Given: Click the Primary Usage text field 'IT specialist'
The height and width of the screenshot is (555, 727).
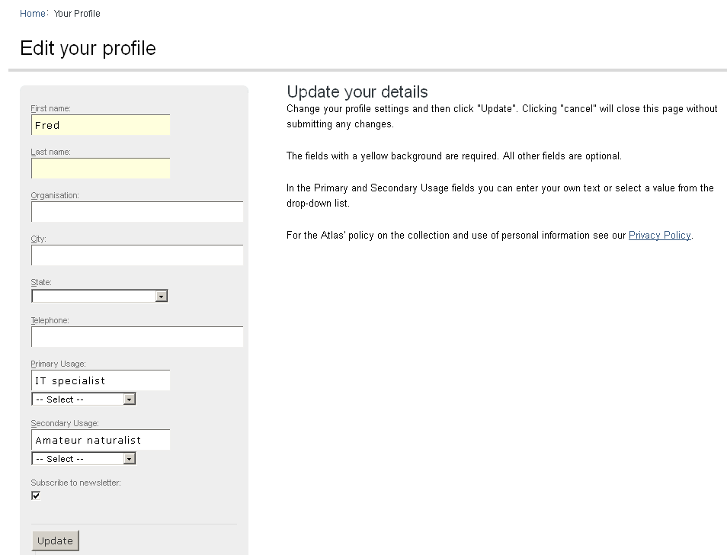Looking at the screenshot, I should click(x=101, y=380).
